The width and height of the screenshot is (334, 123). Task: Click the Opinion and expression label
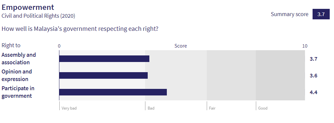coord(16,75)
